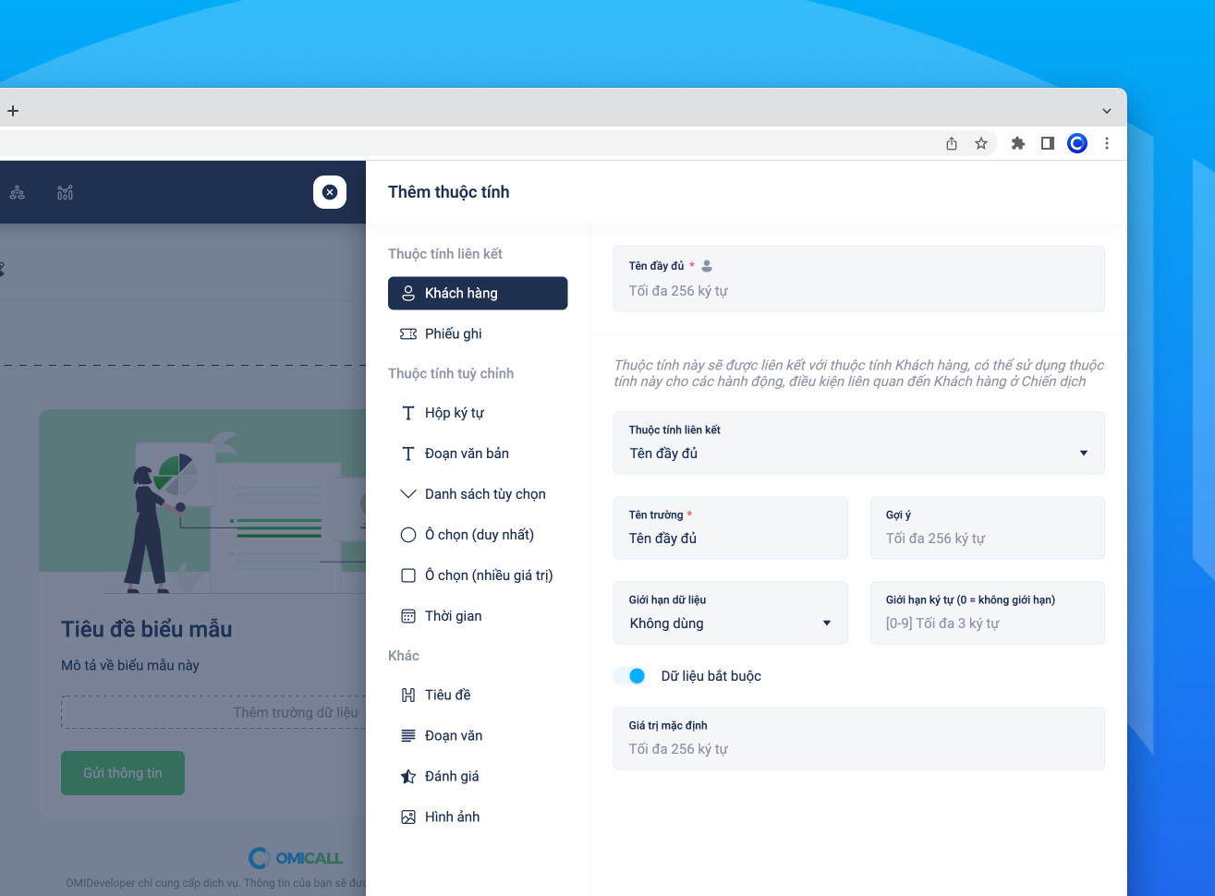
Task: Click the H heading icon beside Tiêu đề
Action: point(408,695)
